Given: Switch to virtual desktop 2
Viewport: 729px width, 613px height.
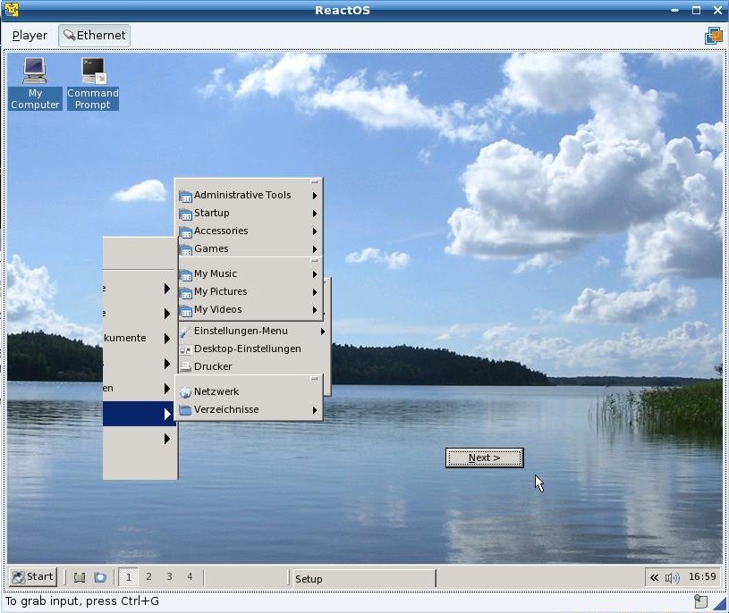Looking at the screenshot, I should (148, 576).
